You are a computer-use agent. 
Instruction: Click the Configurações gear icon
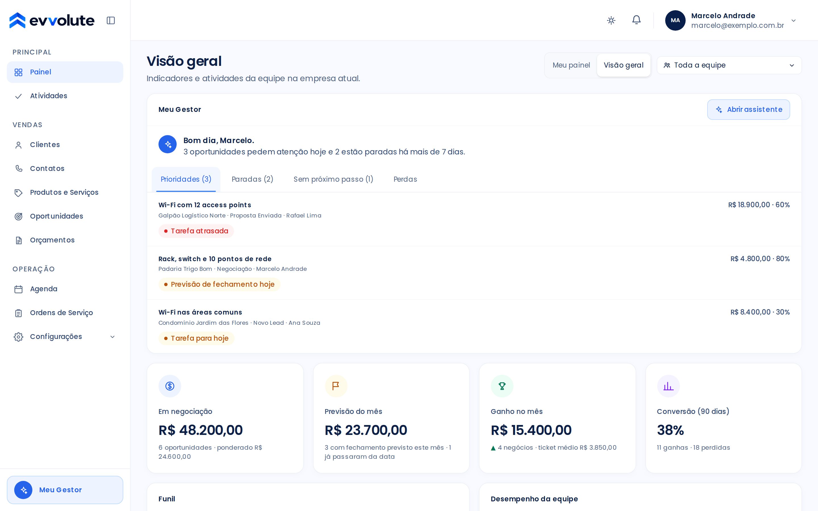(x=18, y=337)
